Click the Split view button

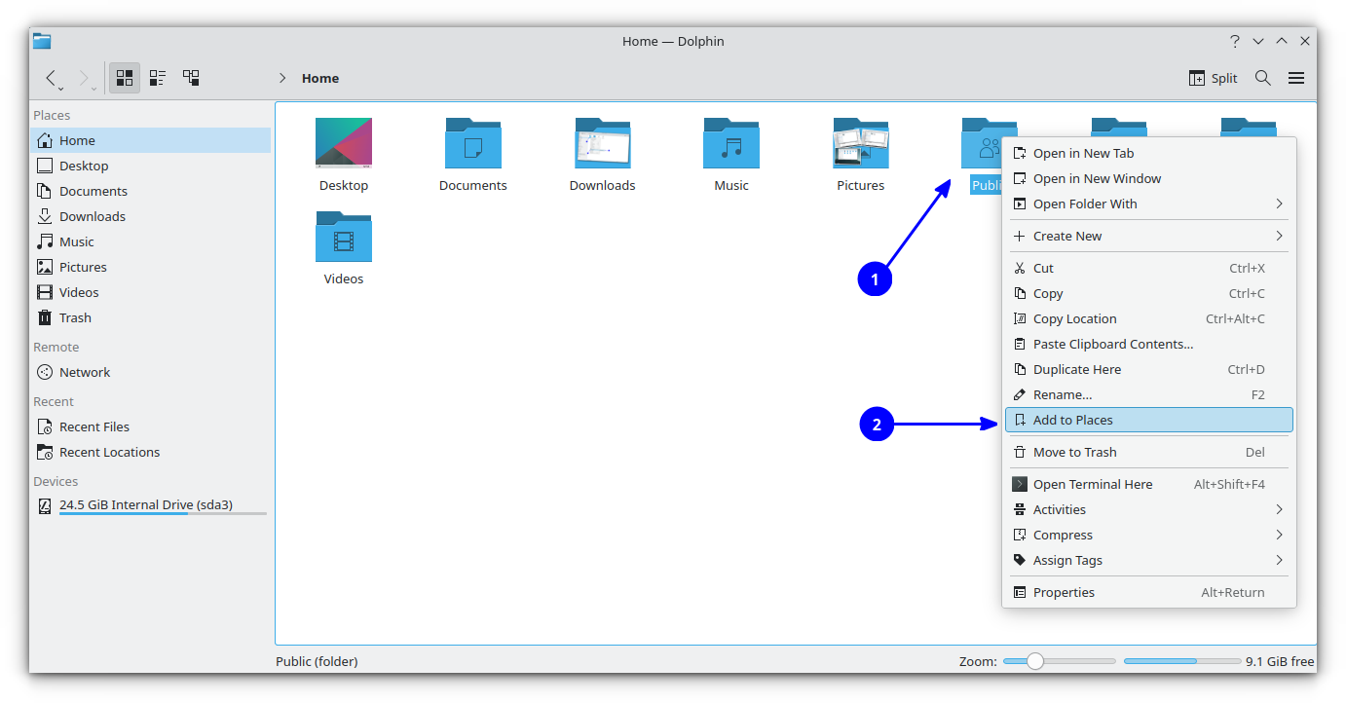[1211, 78]
